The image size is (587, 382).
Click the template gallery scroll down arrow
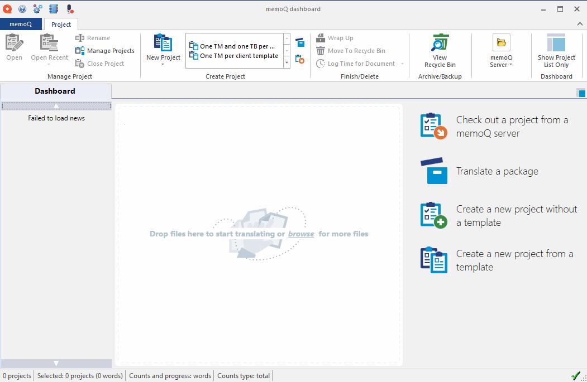287,50
